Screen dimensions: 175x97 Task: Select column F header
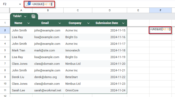coord(160,10)
